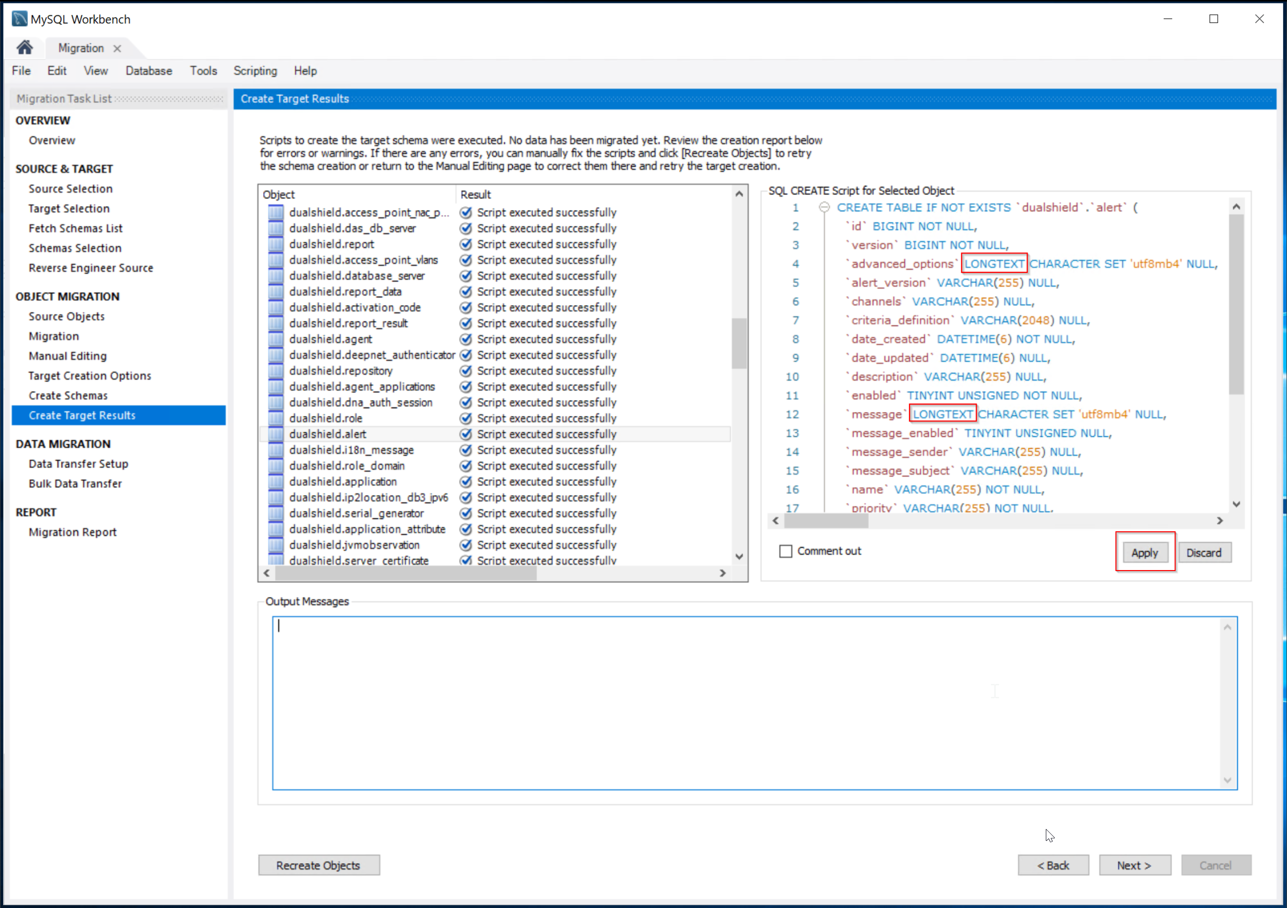Viewport: 1287px width, 908px height.
Task: Click table icon beside dualshield.role
Action: pos(275,418)
